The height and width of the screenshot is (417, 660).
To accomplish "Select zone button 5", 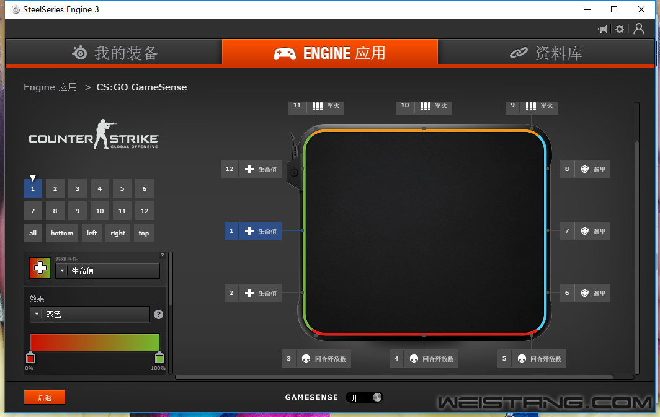I will click(x=122, y=189).
